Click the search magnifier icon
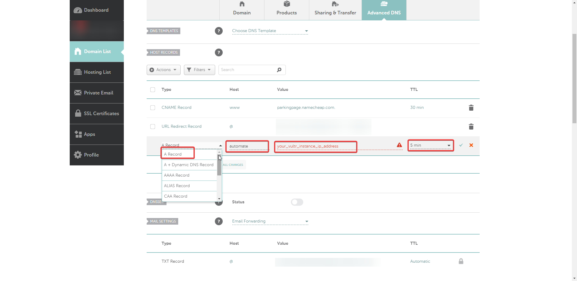 point(279,70)
